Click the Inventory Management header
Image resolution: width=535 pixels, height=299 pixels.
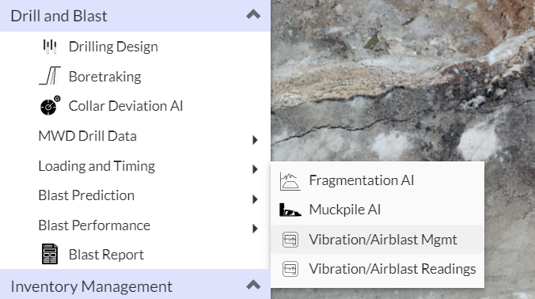[135, 284]
